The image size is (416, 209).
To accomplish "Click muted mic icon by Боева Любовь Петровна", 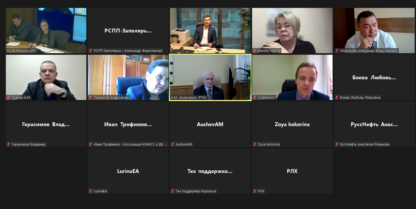I will pos(337,98).
